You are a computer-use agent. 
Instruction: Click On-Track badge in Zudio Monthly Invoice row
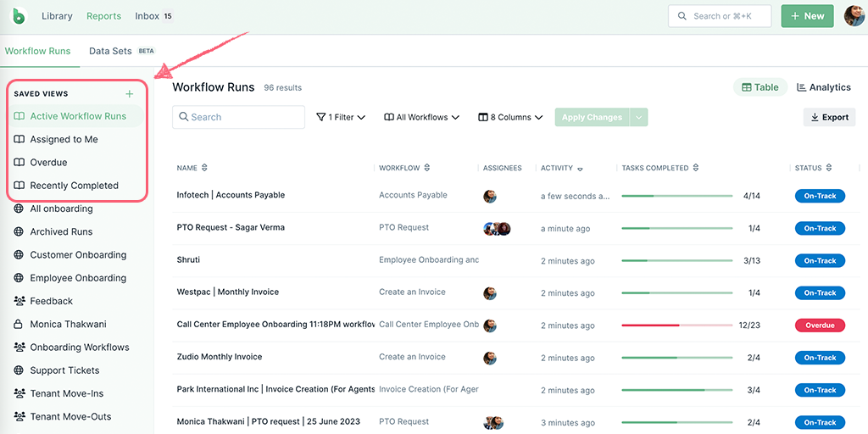coord(820,359)
